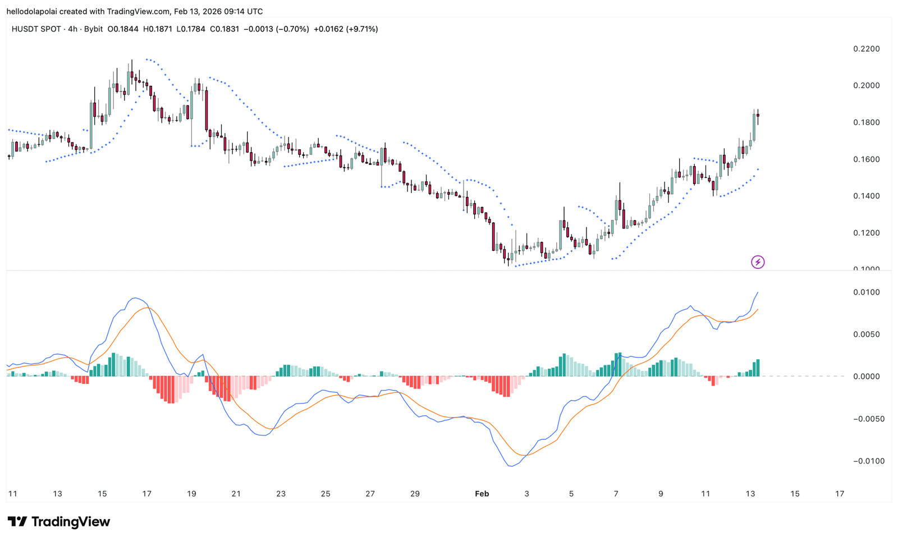898x541 pixels.
Task: Select date 17 at far right of time axis
Action: pyautogui.click(x=839, y=494)
